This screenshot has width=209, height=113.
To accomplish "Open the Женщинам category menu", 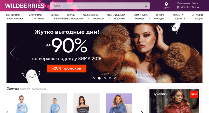I will point(13,15).
